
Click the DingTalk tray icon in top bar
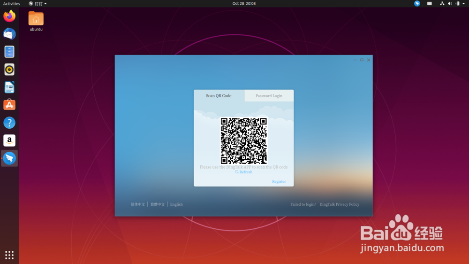point(417,4)
